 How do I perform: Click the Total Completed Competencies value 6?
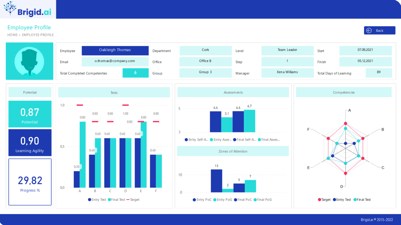(x=135, y=73)
